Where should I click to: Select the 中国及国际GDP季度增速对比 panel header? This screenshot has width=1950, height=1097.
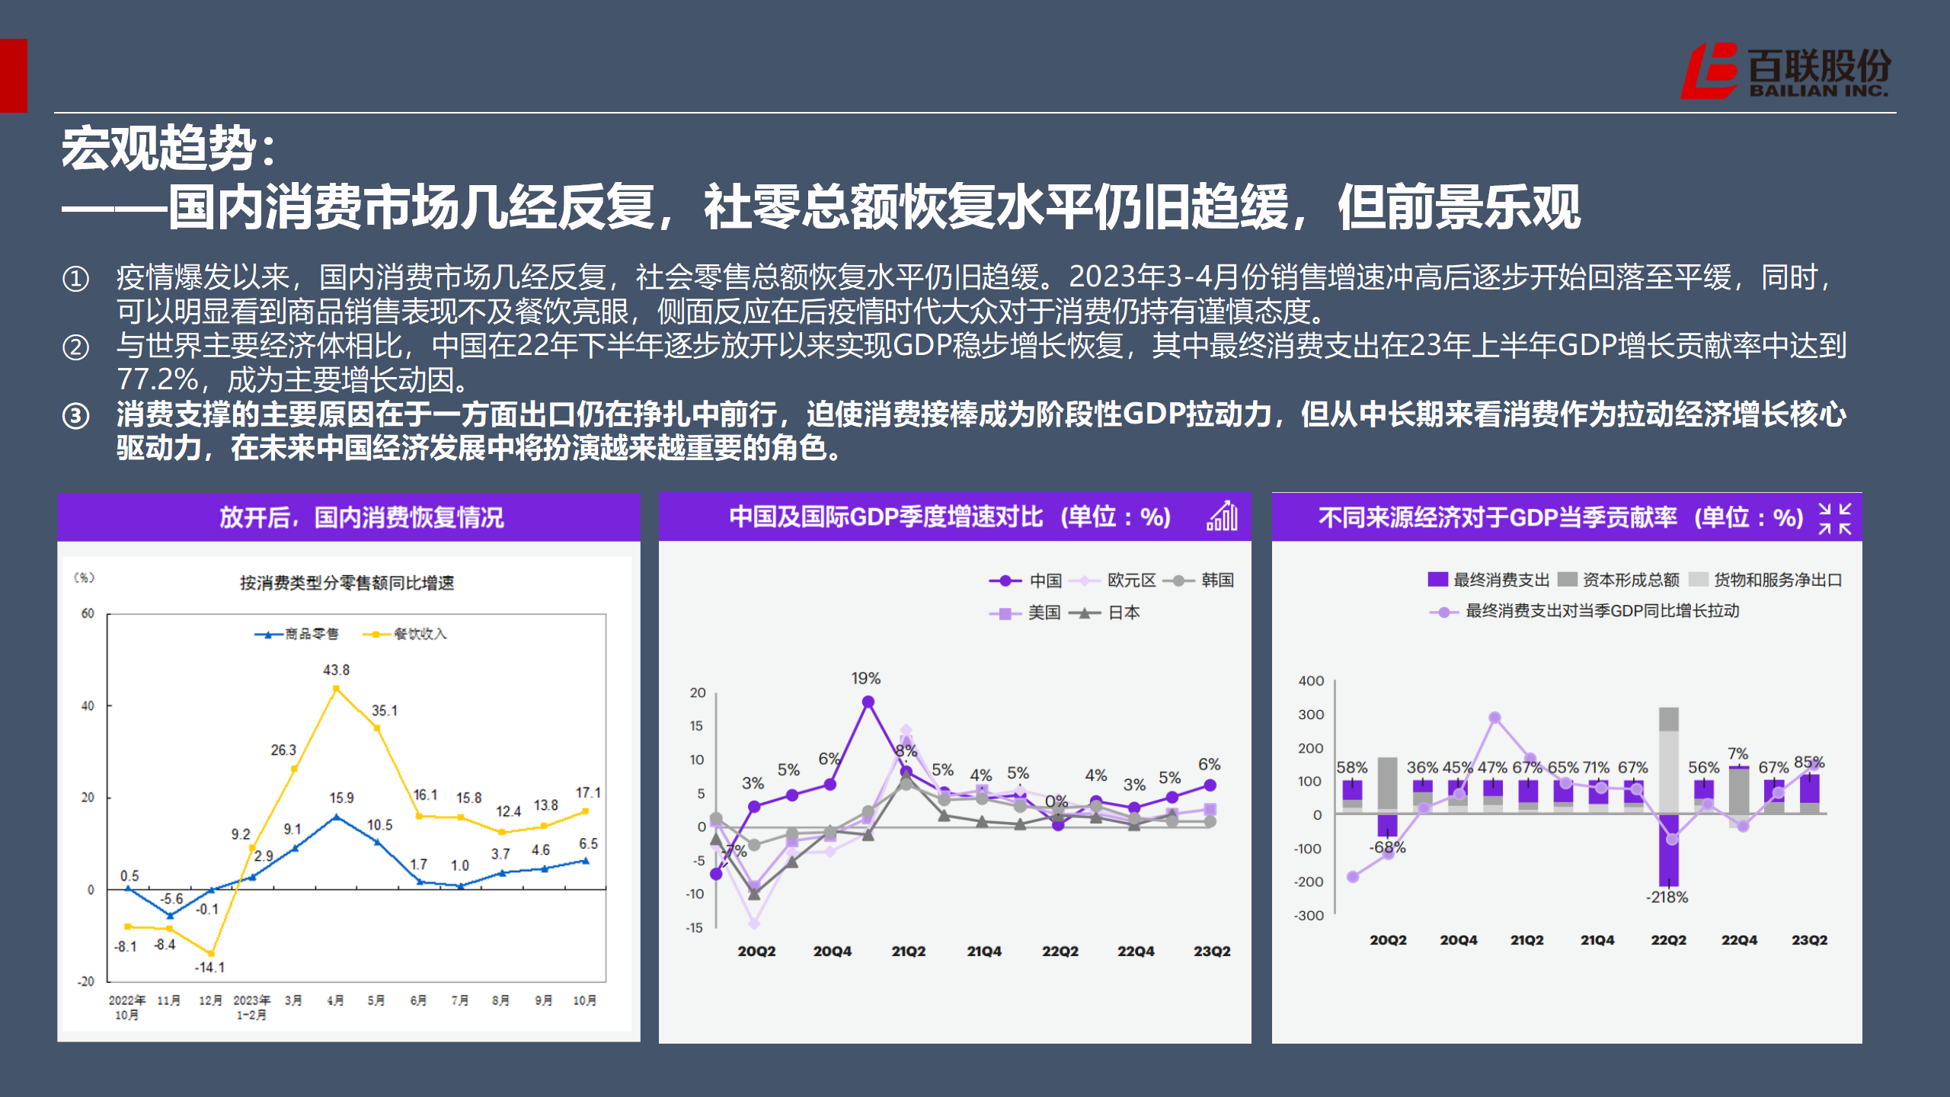tap(949, 517)
